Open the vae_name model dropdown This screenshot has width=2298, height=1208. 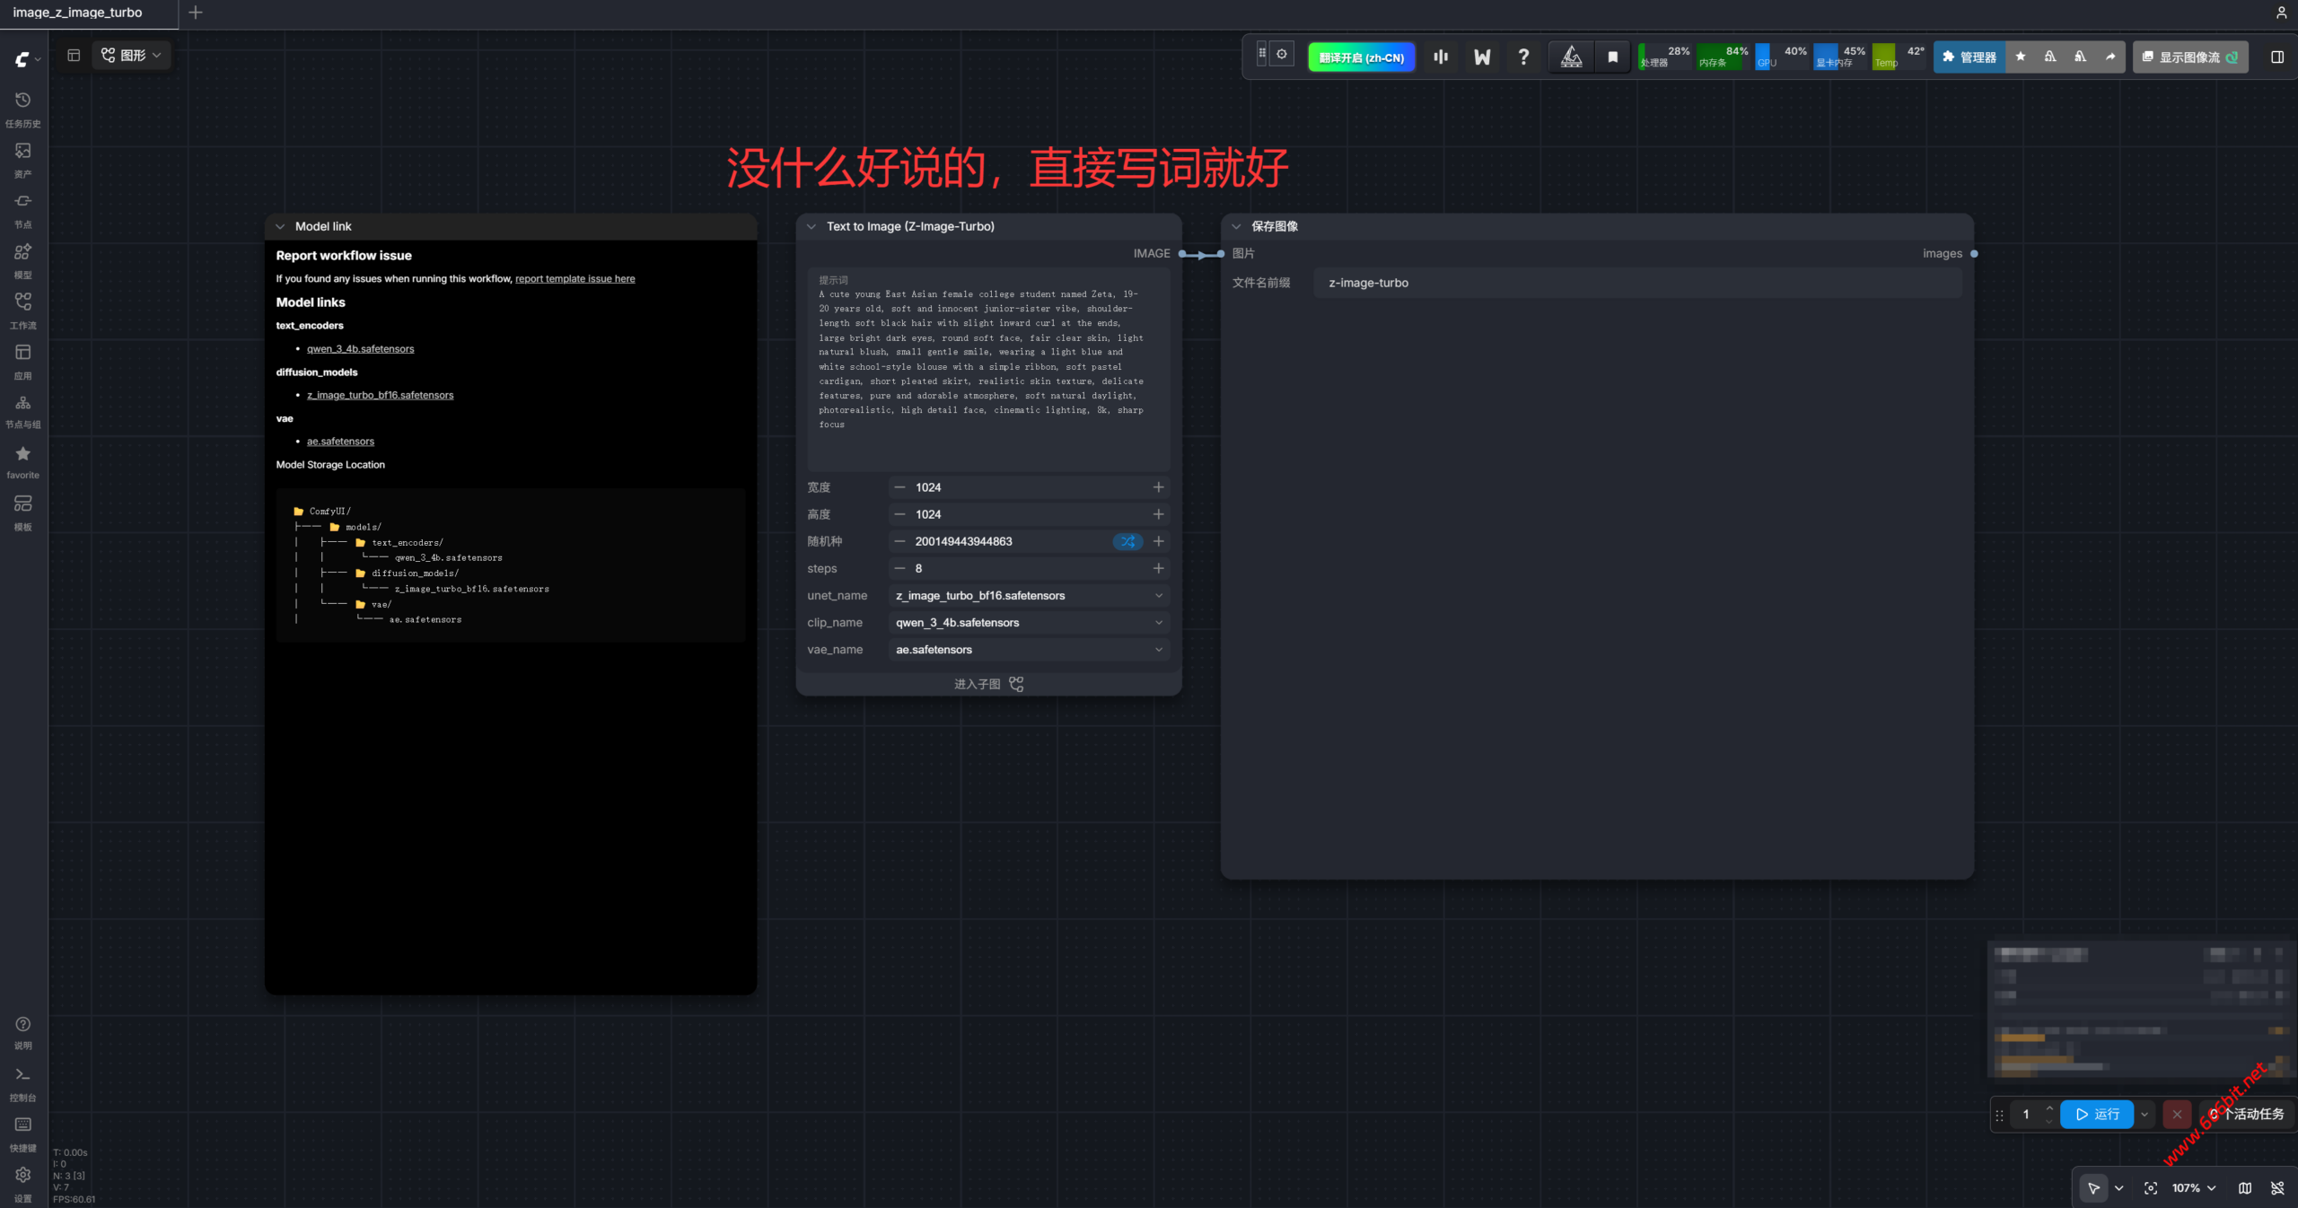1029,649
